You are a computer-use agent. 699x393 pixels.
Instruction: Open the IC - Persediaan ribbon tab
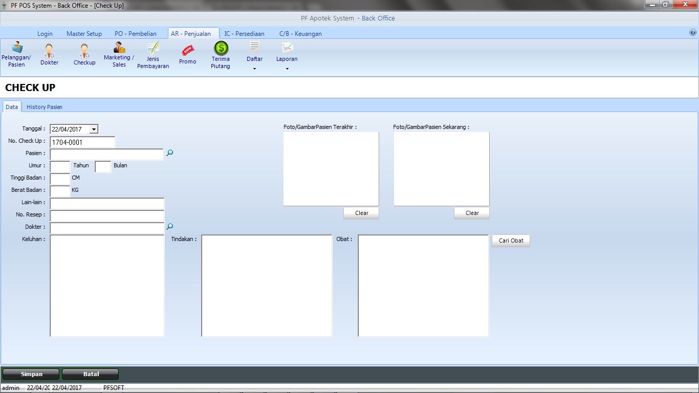point(244,34)
